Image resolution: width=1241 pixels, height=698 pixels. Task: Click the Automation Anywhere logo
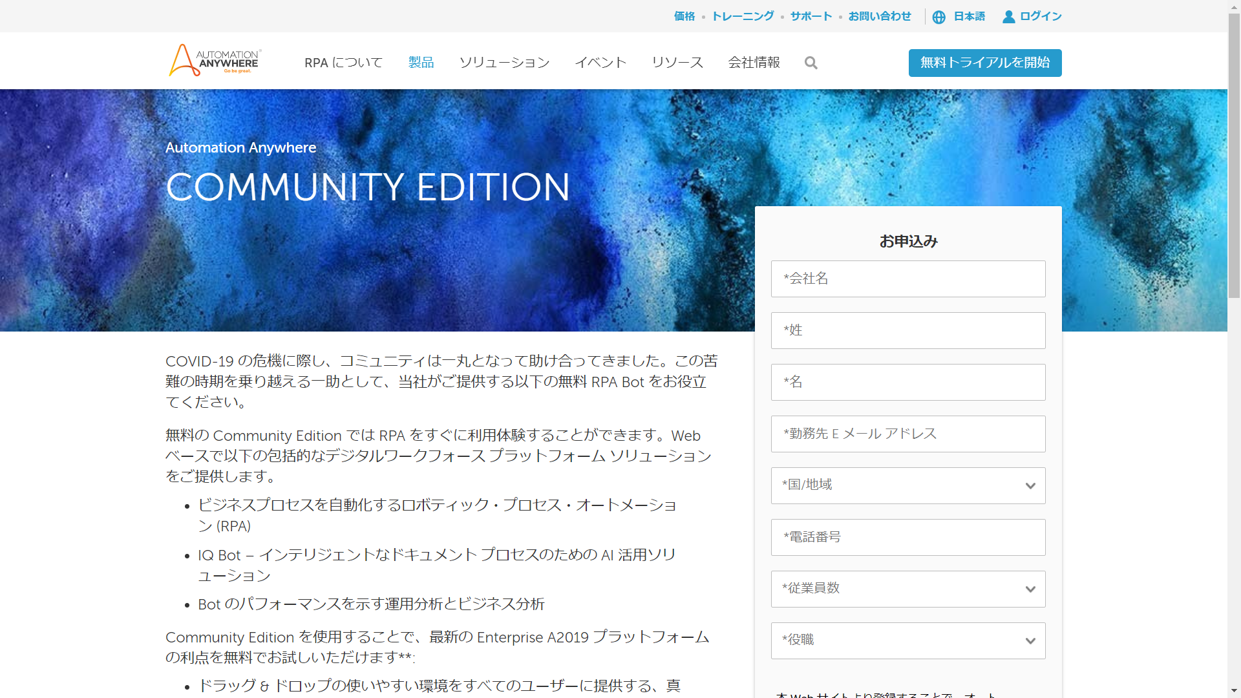pyautogui.click(x=215, y=60)
